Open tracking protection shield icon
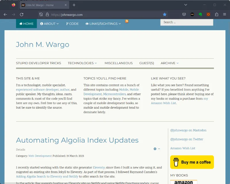Image resolution: width=230 pixels, height=184 pixels. [41, 15]
